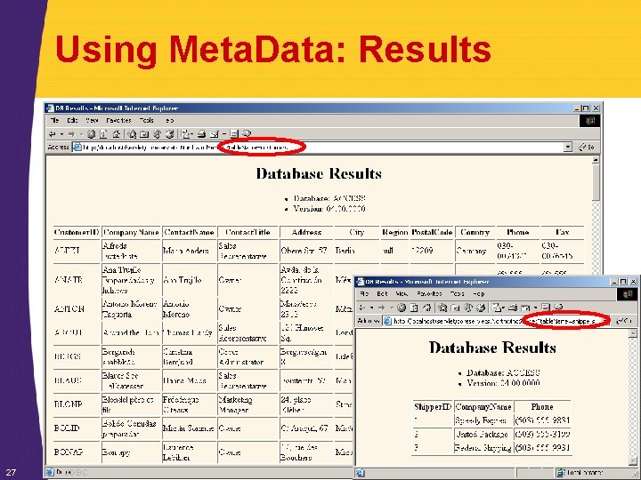Click the CustomerID column header
641x480 pixels.
(77, 232)
